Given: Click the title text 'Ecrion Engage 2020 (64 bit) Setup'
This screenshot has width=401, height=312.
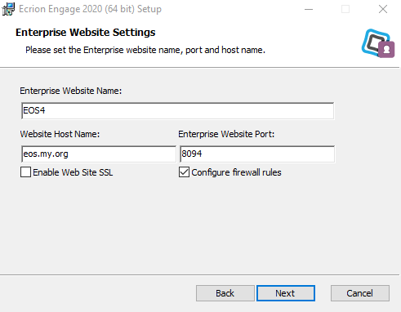Looking at the screenshot, I should (90, 9).
